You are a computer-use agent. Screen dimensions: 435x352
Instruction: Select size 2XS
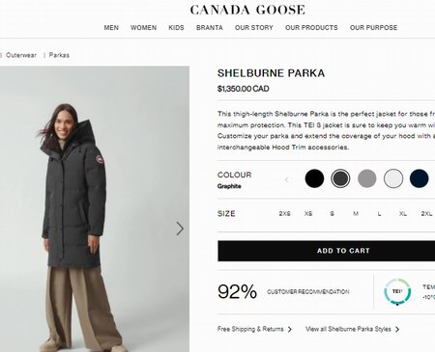click(x=284, y=213)
